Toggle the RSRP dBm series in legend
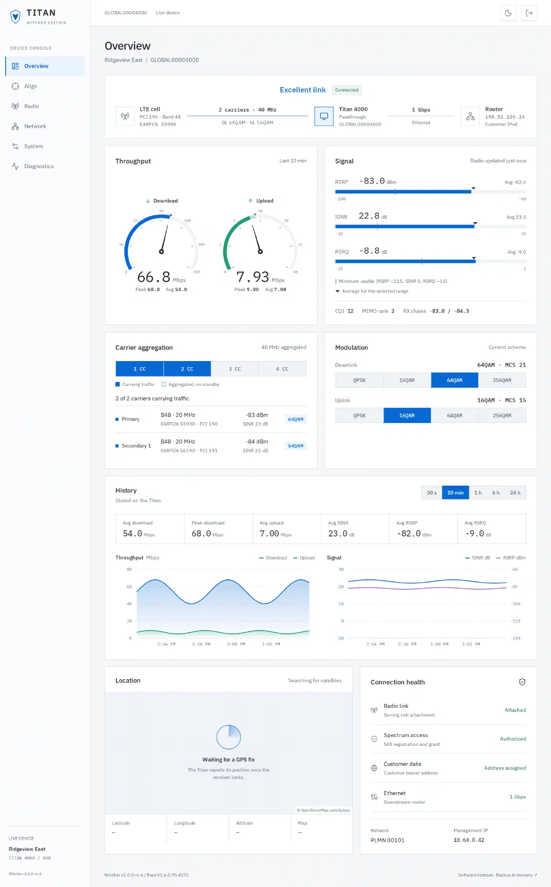551x887 pixels. tap(511, 558)
